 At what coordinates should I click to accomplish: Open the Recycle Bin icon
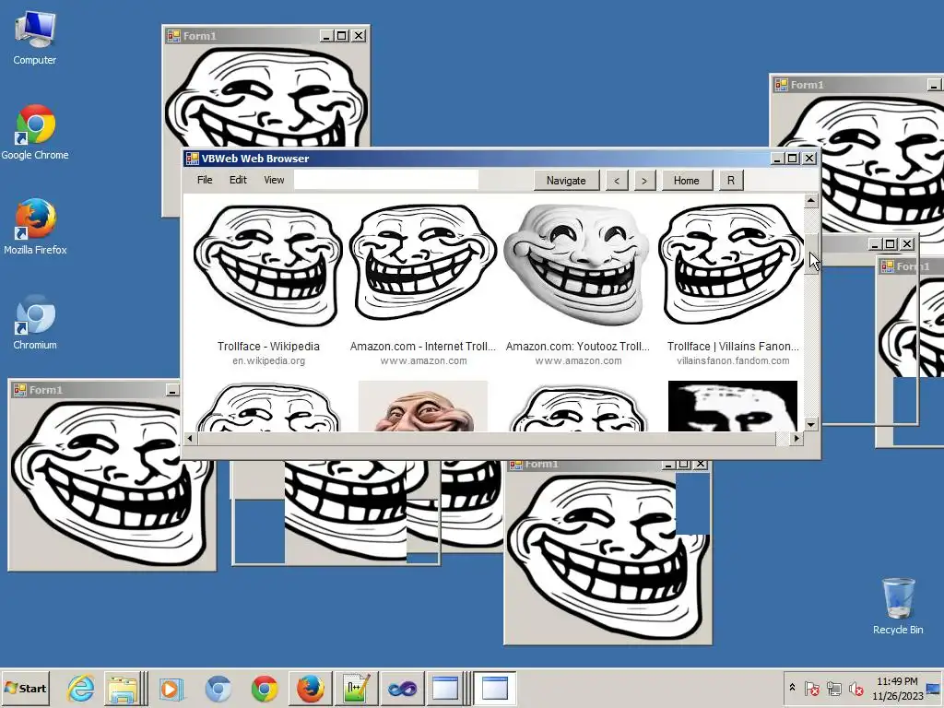pos(898,607)
